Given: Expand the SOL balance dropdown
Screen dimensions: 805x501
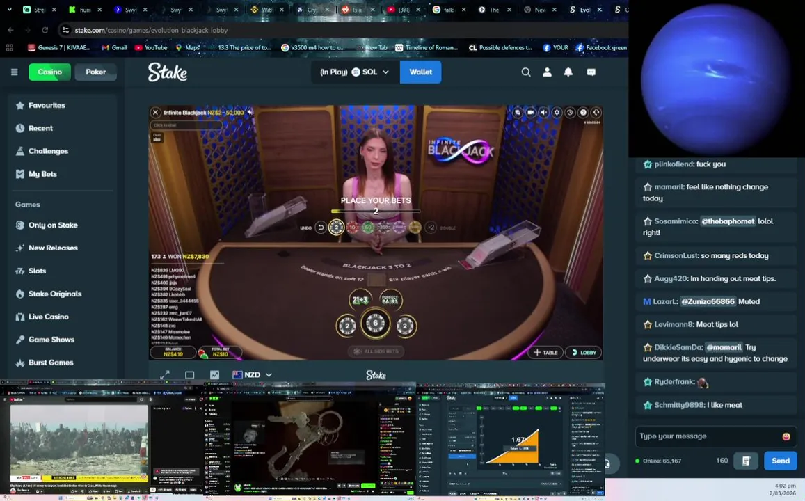Looking at the screenshot, I should tap(355, 72).
